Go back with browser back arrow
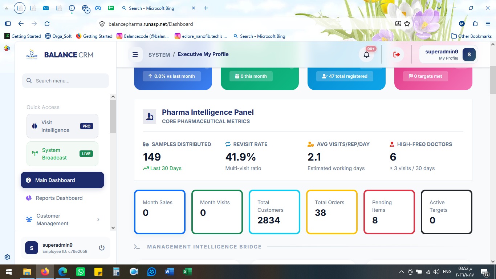 click(x=21, y=24)
